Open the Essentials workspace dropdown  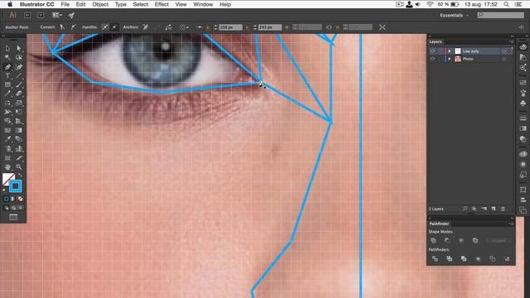[x=454, y=15]
